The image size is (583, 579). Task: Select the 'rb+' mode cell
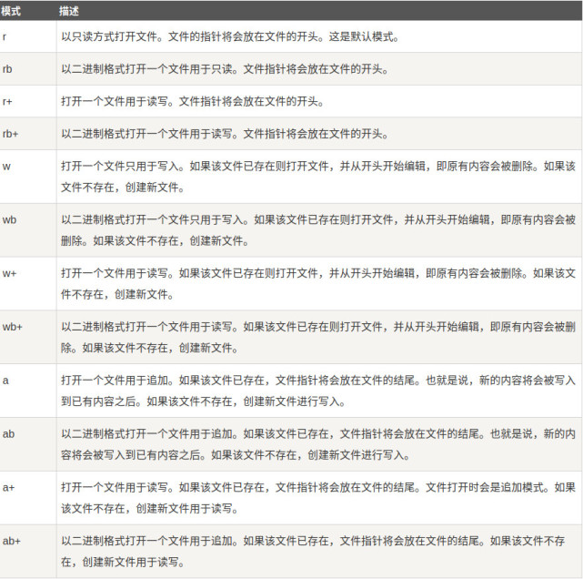pos(28,134)
